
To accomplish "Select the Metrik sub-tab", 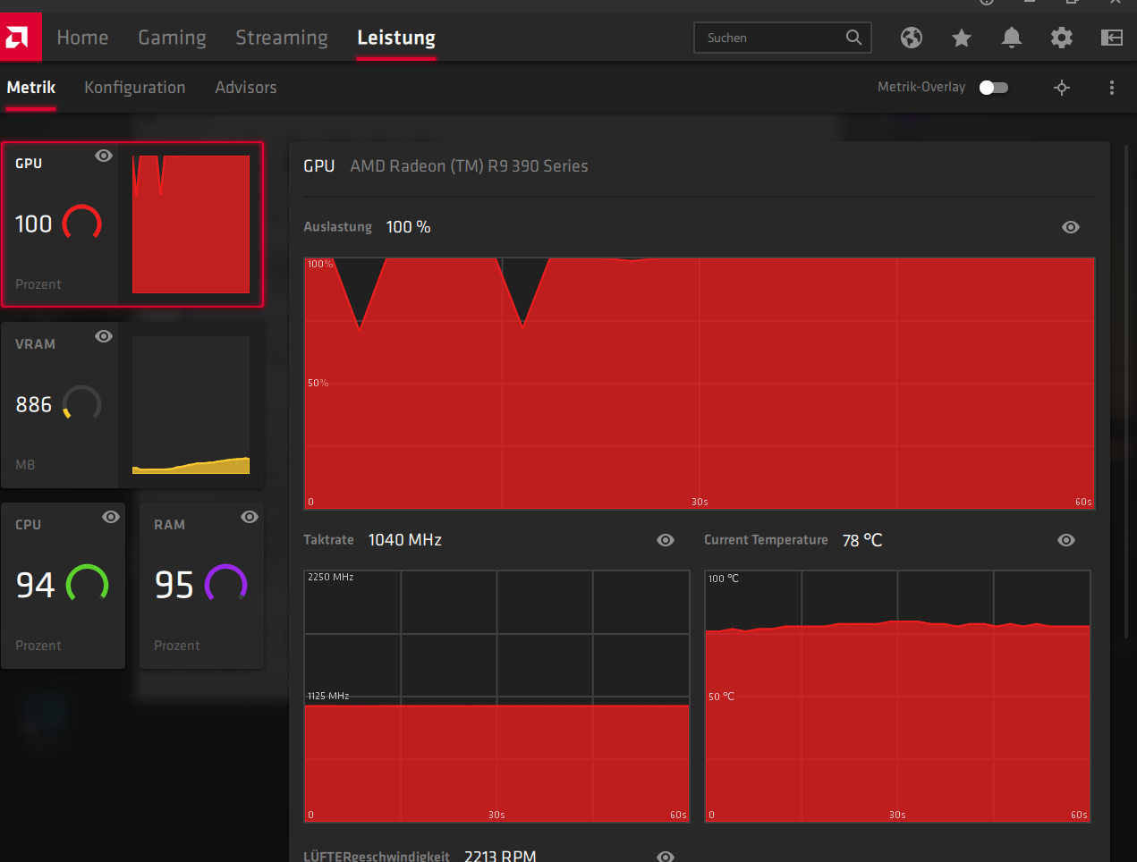I will [x=31, y=88].
